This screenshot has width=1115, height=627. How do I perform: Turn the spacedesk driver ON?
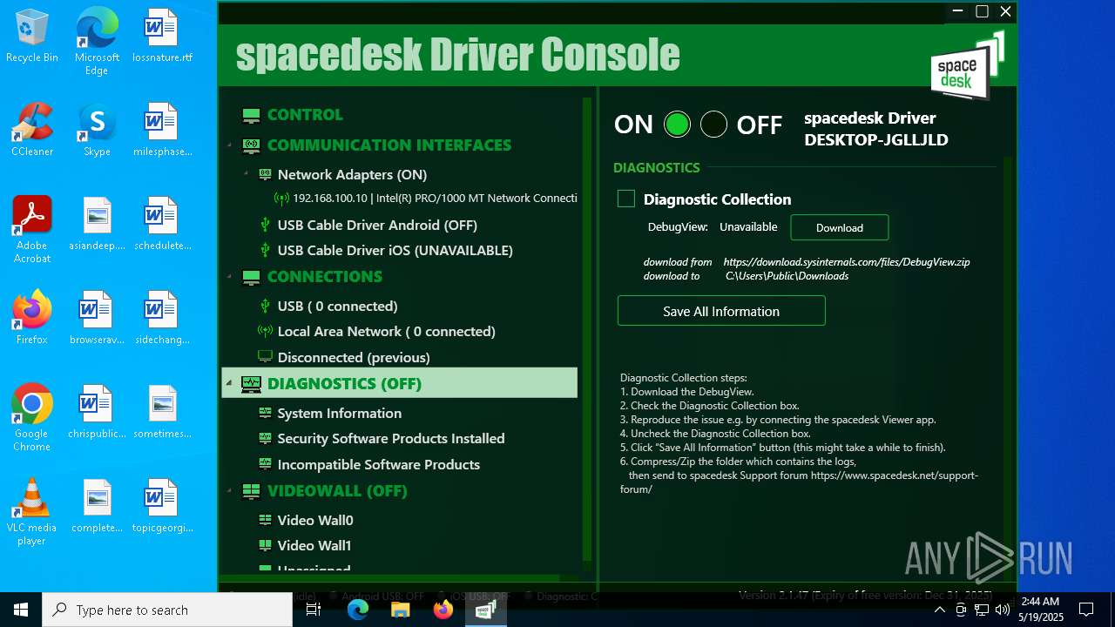(677, 125)
